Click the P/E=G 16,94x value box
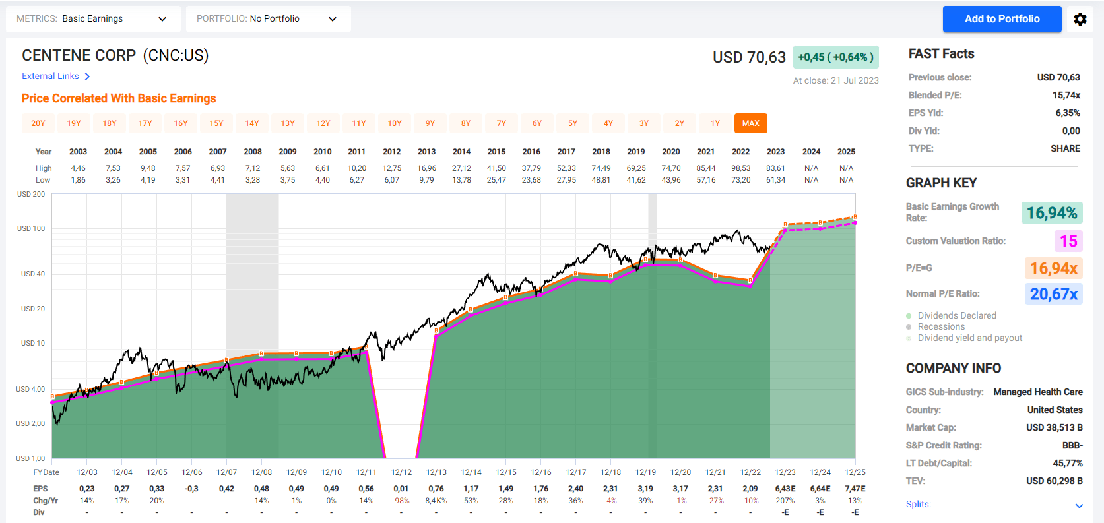The image size is (1104, 523). coord(1053,268)
